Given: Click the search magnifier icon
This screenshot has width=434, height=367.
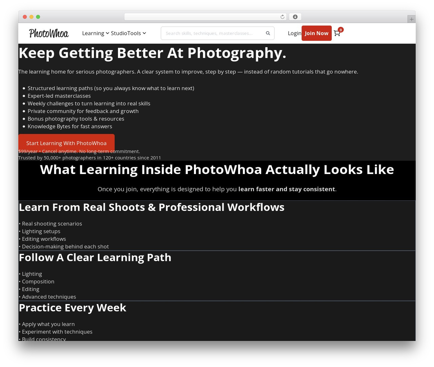Looking at the screenshot, I should 268,33.
